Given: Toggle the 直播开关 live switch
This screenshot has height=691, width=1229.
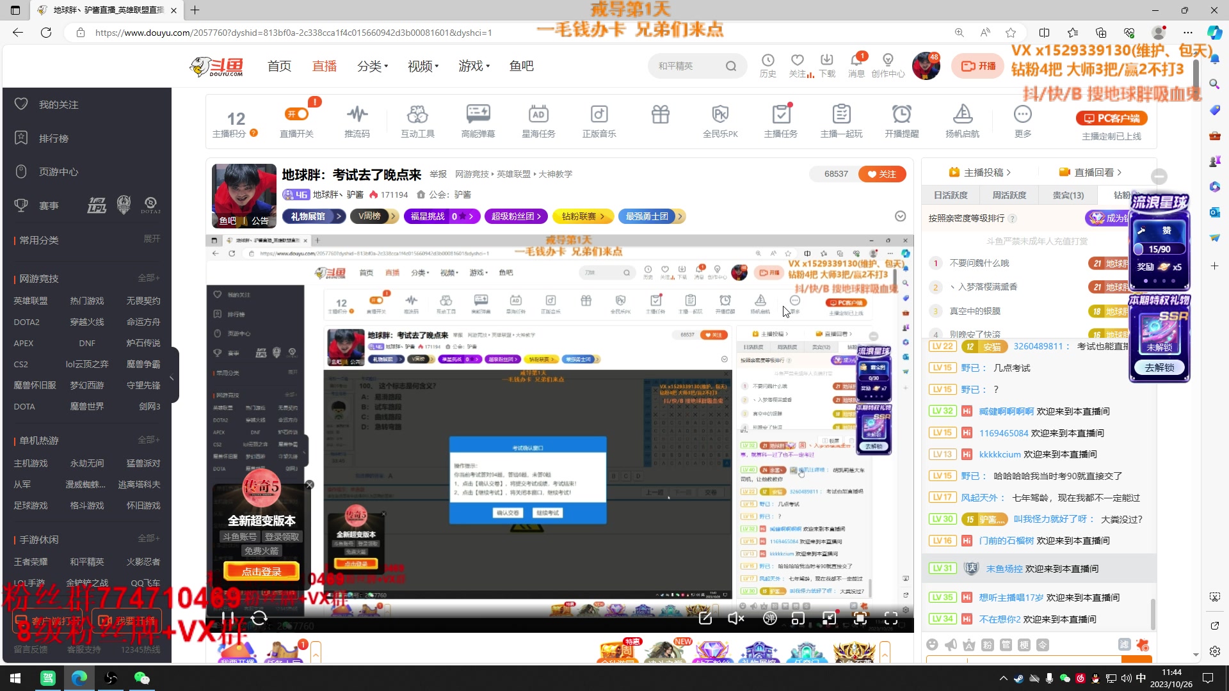Looking at the screenshot, I should click(x=296, y=114).
